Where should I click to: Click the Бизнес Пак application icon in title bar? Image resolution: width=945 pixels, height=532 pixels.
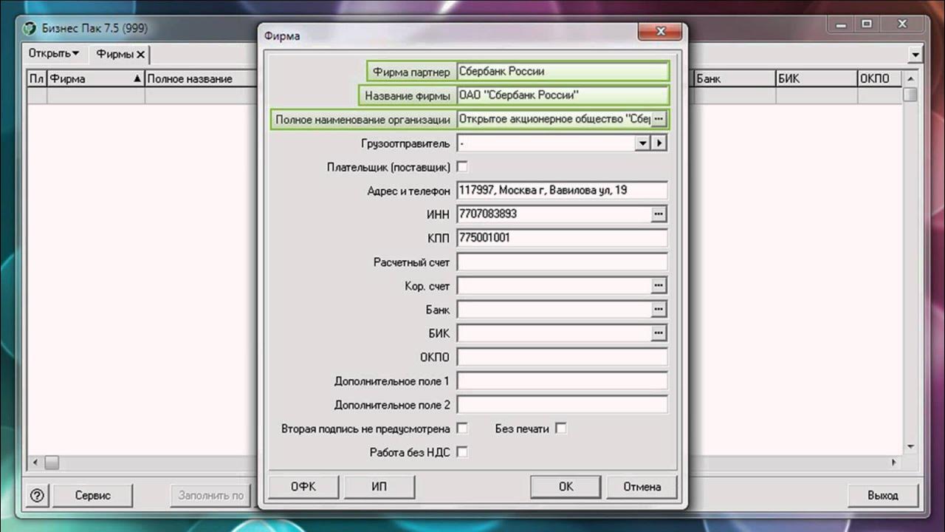tap(29, 29)
